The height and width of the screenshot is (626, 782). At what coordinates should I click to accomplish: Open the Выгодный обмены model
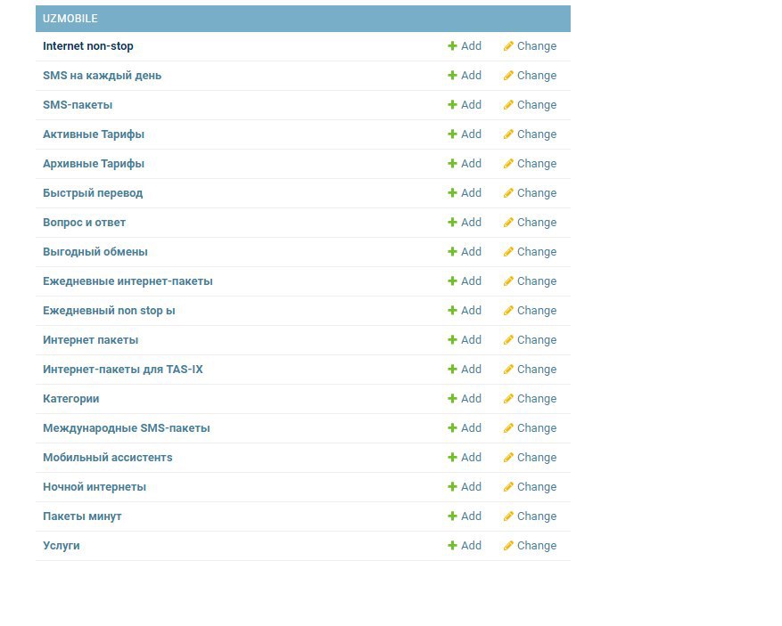pos(95,251)
